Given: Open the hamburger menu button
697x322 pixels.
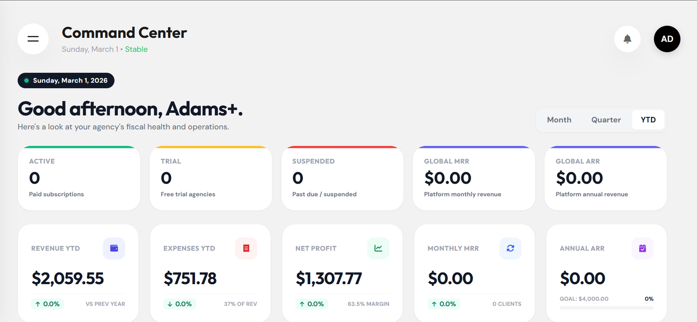Looking at the screenshot, I should click(x=33, y=39).
